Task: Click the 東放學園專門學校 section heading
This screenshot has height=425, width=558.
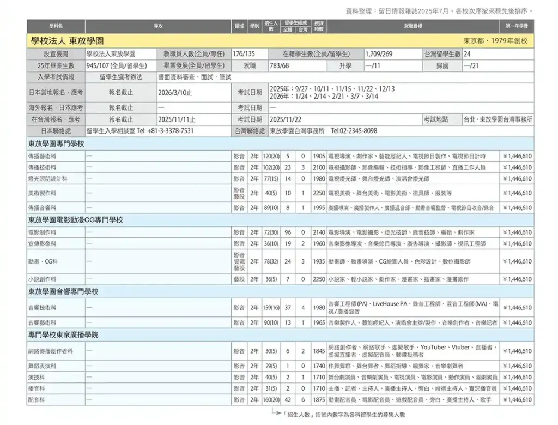Action: [56, 144]
